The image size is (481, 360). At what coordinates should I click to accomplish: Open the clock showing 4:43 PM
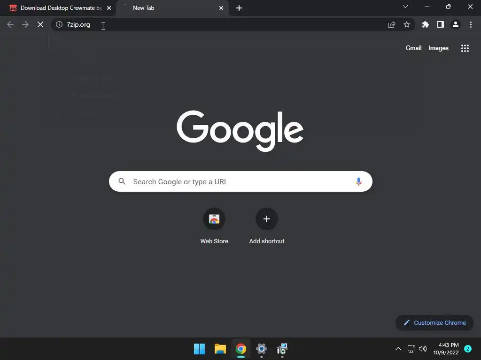pyautogui.click(x=446, y=349)
